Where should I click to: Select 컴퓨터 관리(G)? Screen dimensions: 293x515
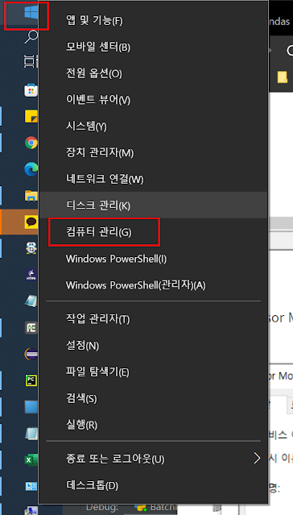tap(154, 232)
